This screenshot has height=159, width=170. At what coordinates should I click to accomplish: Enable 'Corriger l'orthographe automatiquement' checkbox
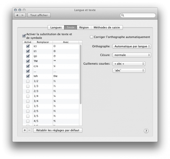[x=92, y=37]
